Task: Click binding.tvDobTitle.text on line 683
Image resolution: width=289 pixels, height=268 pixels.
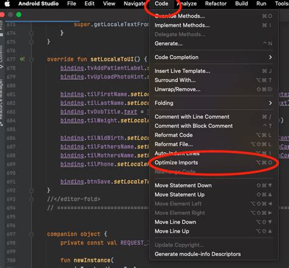Action: (99, 112)
